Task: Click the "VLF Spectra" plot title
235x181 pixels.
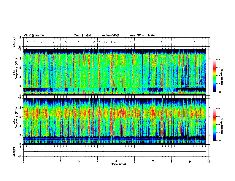Action: point(34,35)
